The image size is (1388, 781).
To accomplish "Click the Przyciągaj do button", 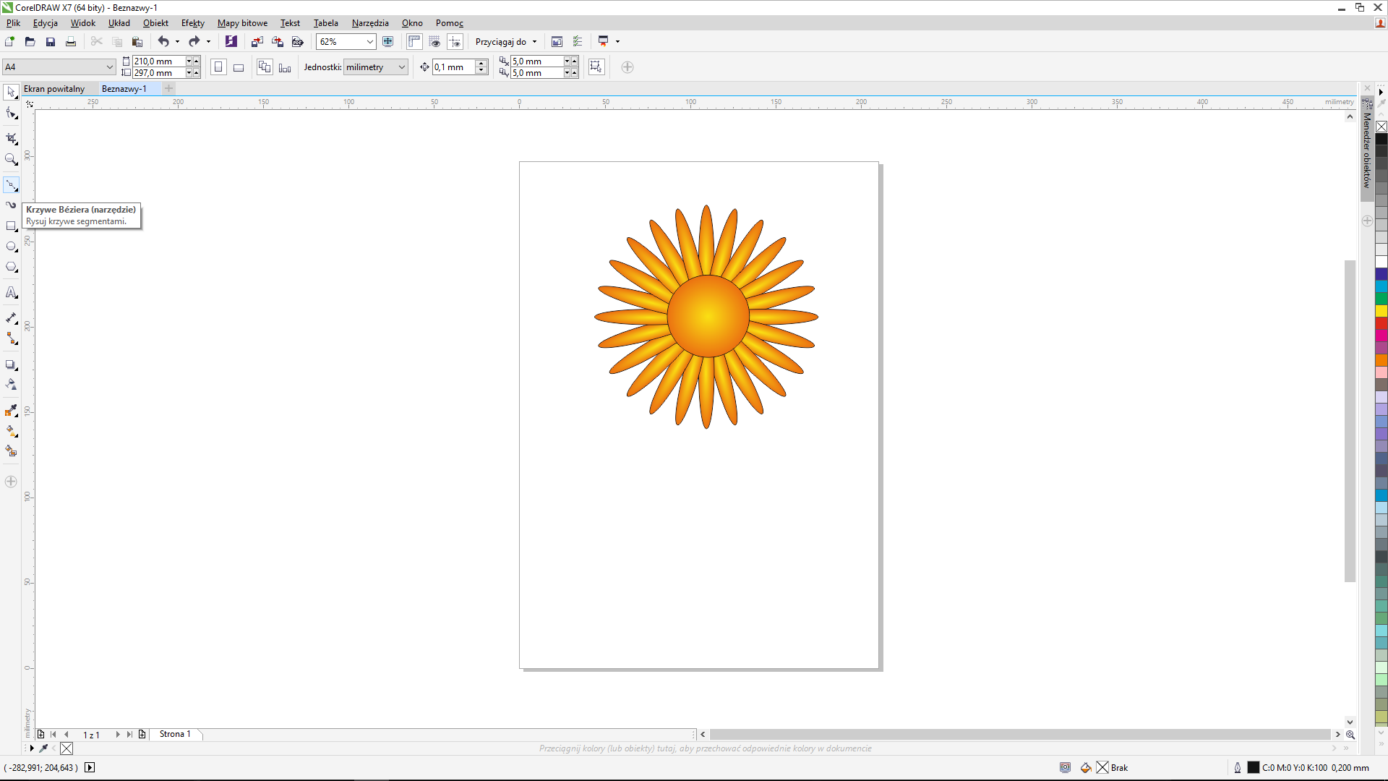I will click(x=501, y=42).
